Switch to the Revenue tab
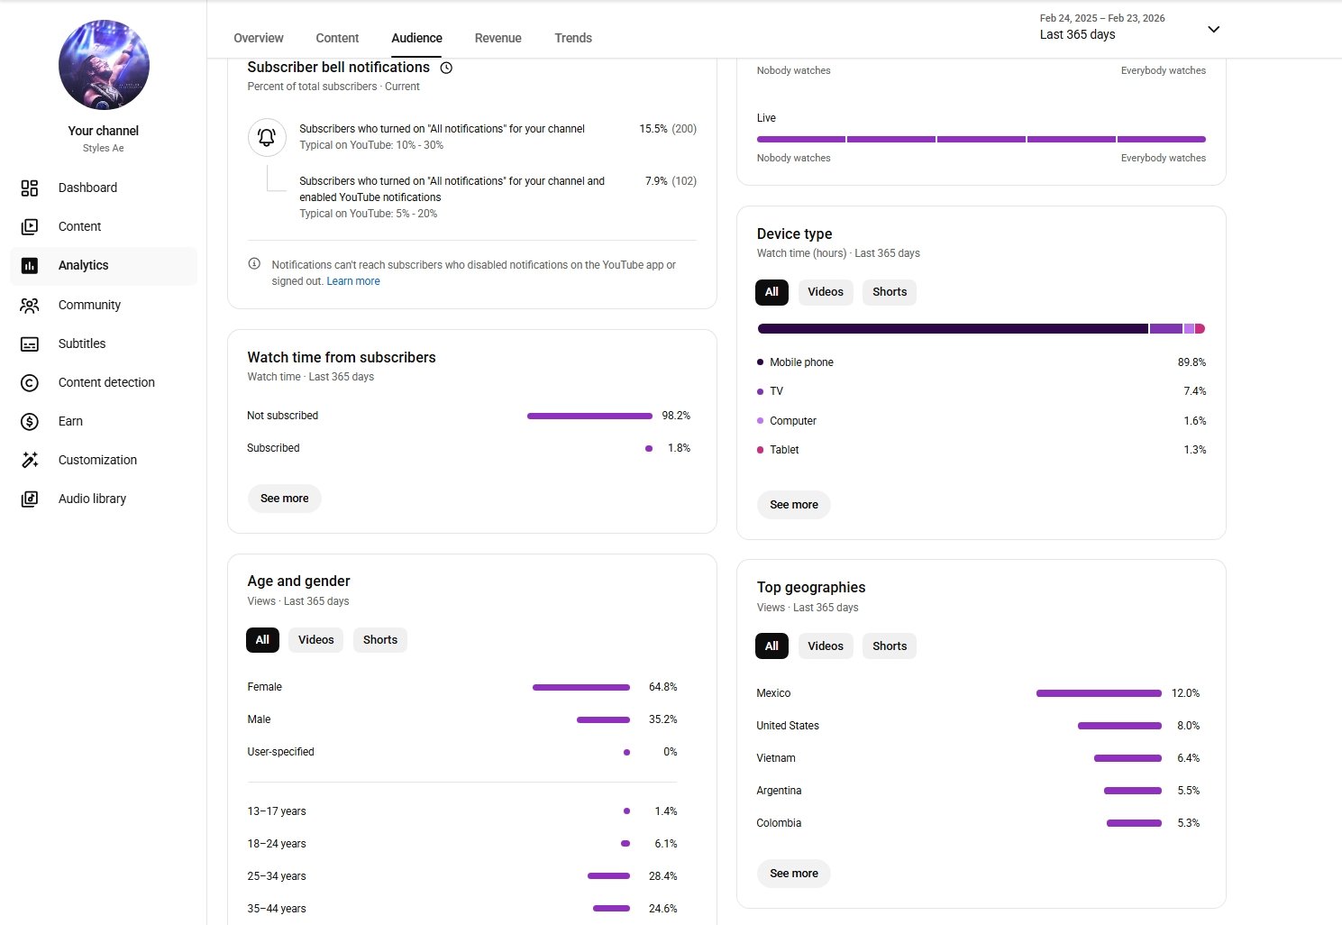 498,38
